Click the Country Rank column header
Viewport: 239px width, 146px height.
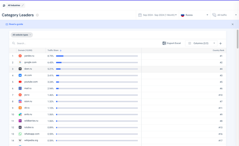(218, 50)
